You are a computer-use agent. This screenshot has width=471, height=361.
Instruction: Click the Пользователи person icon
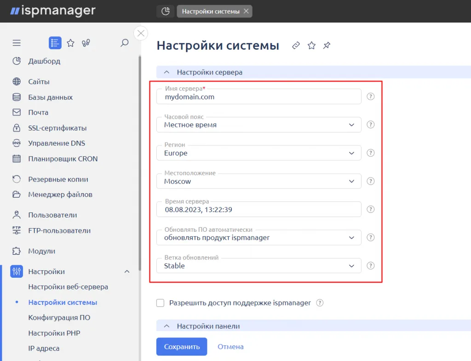coord(17,215)
